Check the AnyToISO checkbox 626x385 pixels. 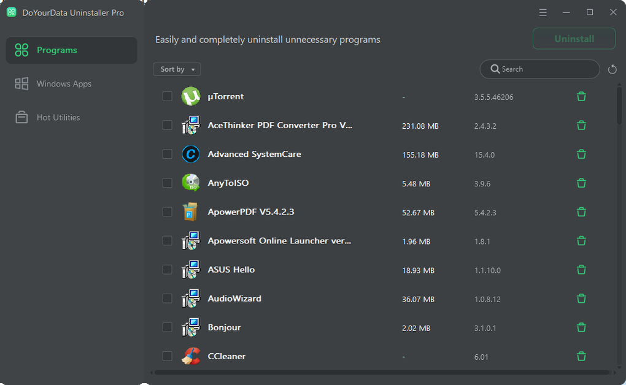168,183
